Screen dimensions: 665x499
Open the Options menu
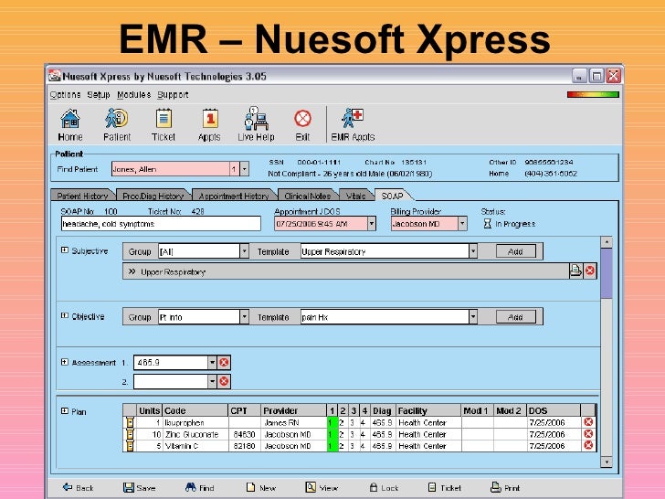pyautogui.click(x=65, y=95)
